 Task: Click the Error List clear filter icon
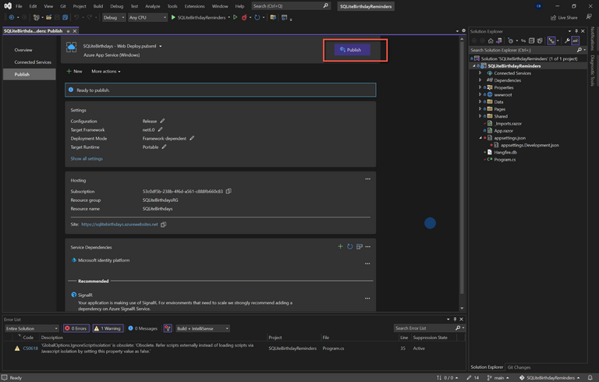coord(168,328)
